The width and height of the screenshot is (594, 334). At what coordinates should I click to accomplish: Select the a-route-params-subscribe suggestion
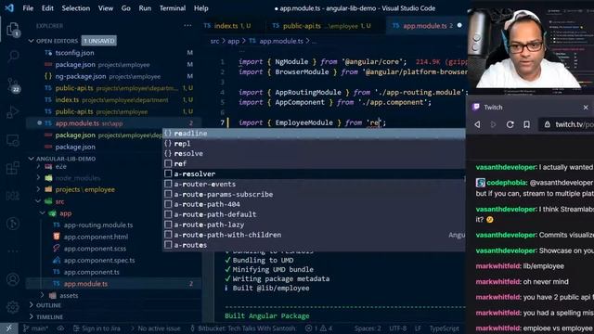[314, 194]
